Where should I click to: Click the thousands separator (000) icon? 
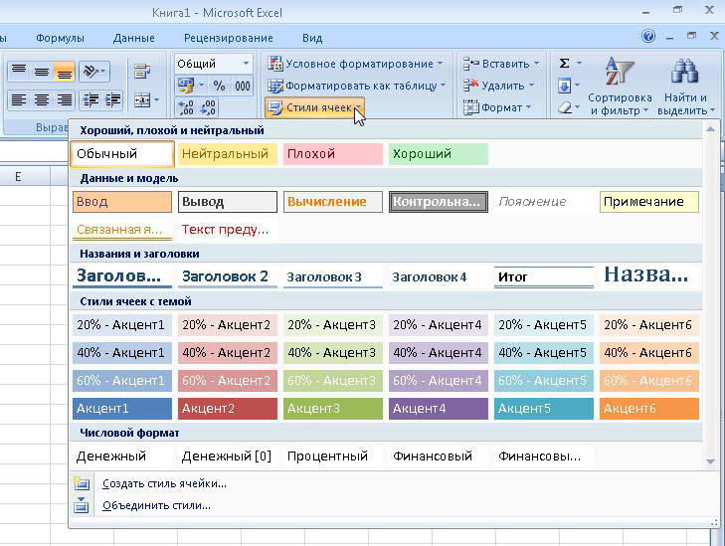tap(242, 87)
